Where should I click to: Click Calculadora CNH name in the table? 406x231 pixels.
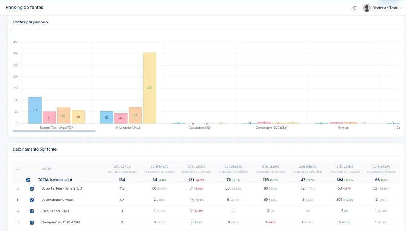click(55, 211)
